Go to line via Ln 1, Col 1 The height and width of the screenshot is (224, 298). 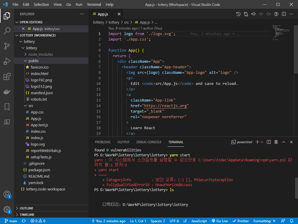pyautogui.click(x=138, y=221)
